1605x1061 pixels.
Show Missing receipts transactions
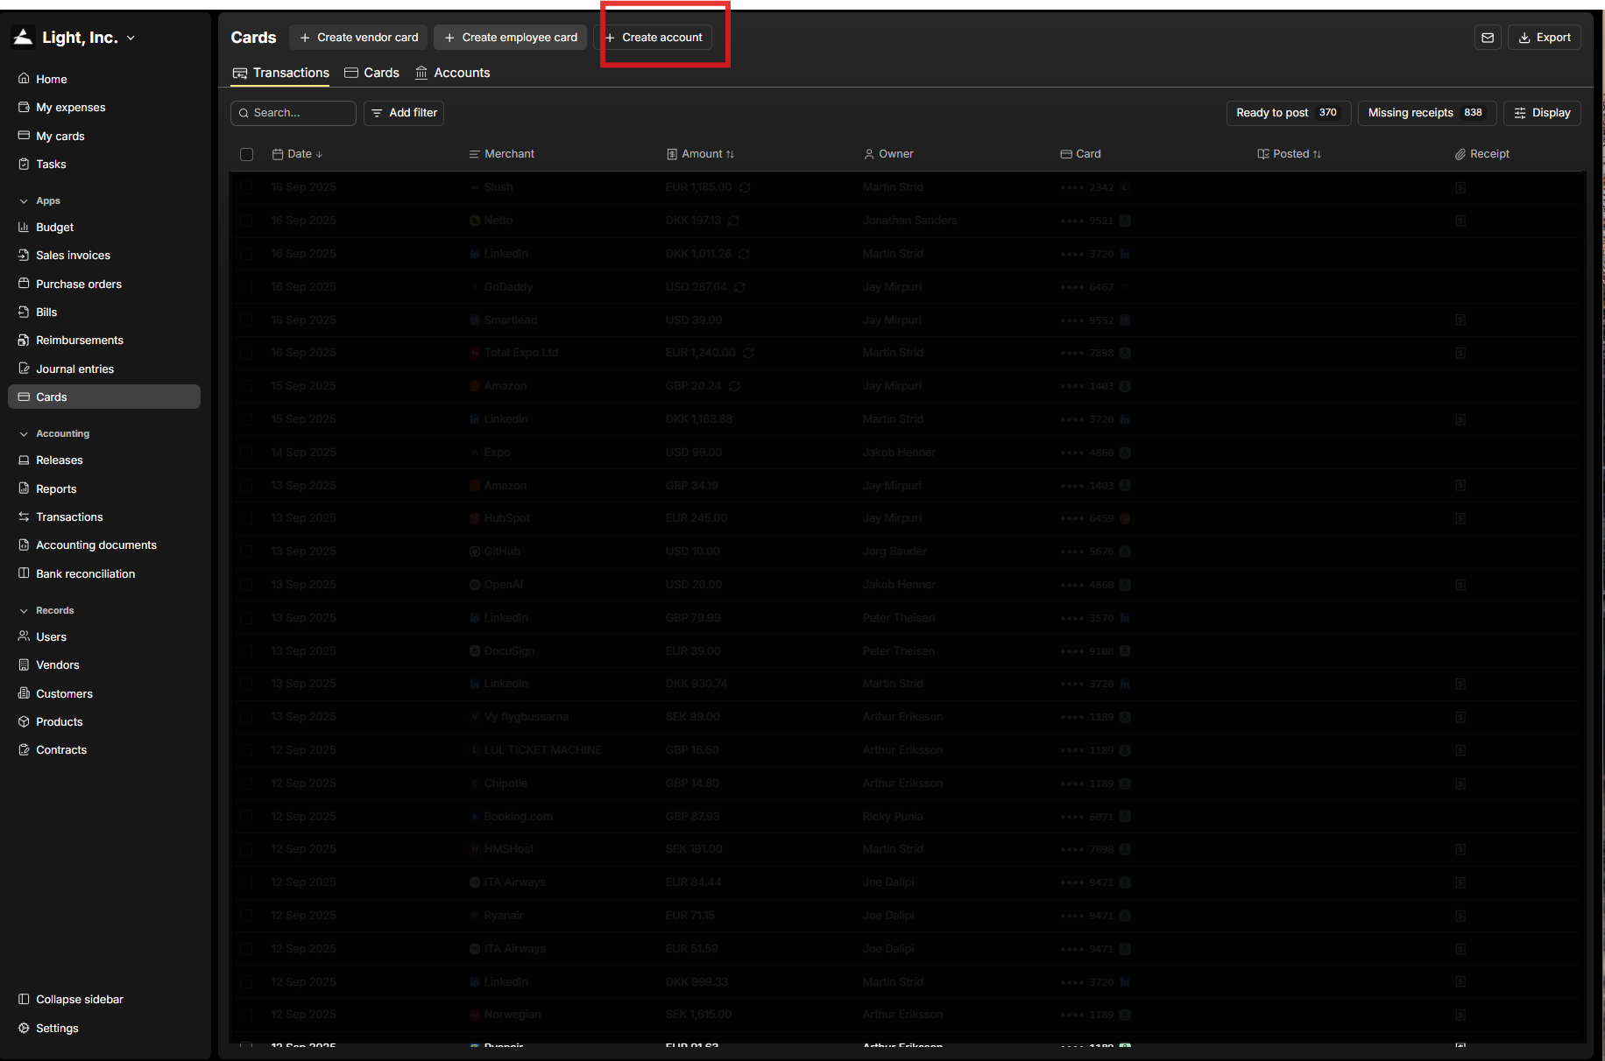click(x=1426, y=113)
